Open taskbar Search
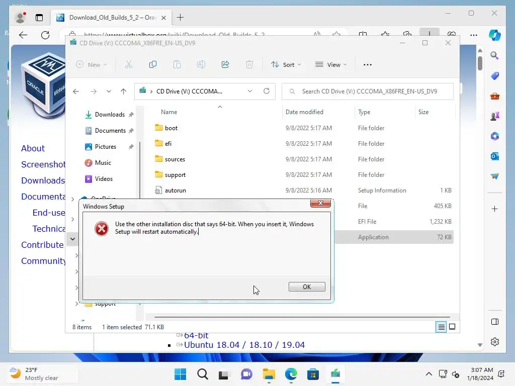 (203, 374)
